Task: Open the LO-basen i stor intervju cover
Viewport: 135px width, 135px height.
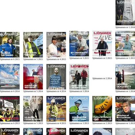Action: coord(33,109)
